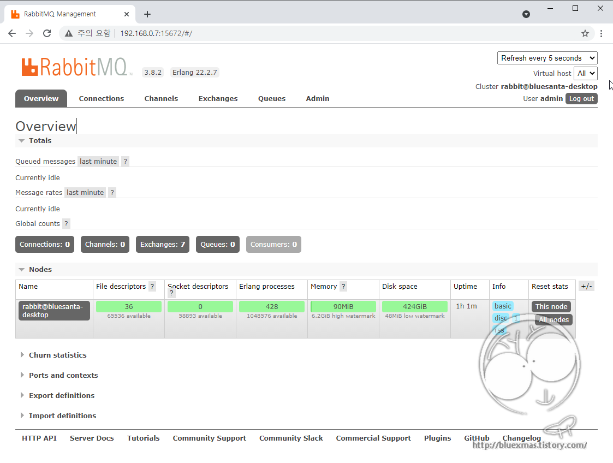Go back in browser history

click(x=12, y=33)
